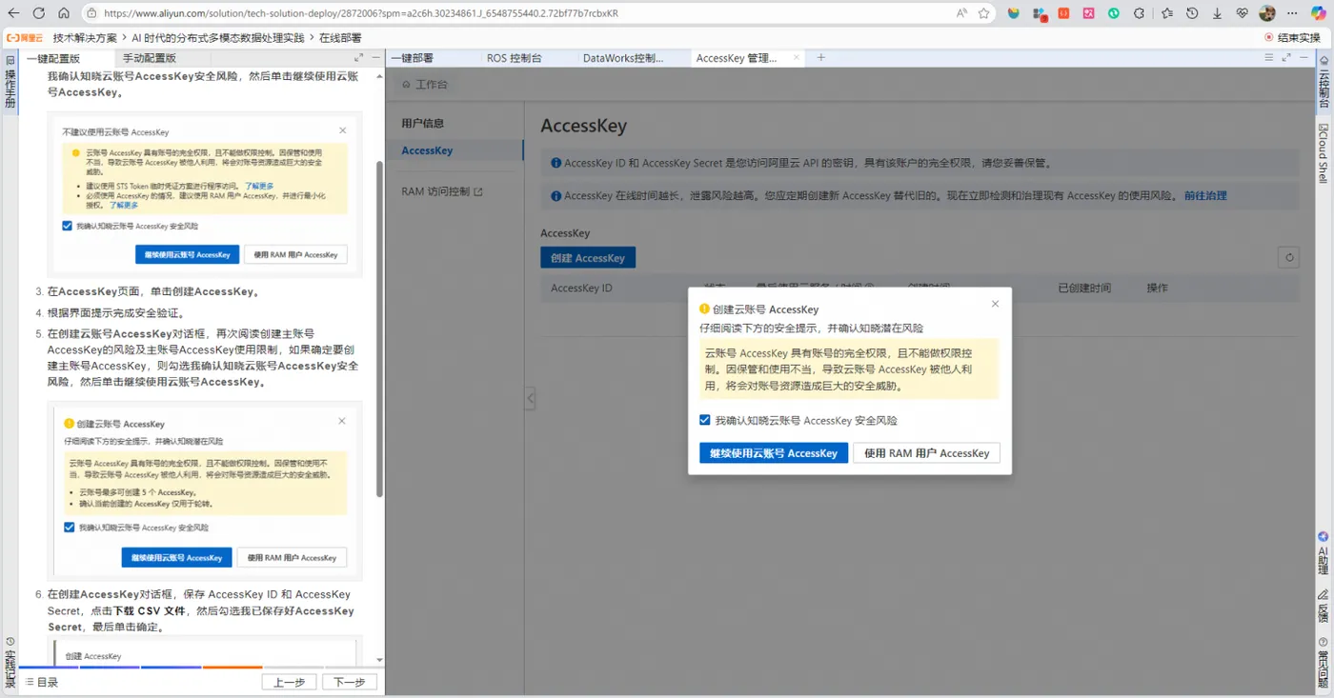View site info via the lock icon
The image size is (1334, 698).
click(91, 13)
